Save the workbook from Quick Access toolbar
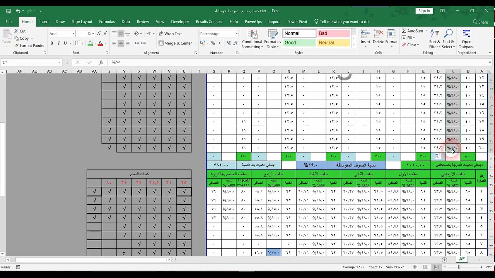The width and height of the screenshot is (495, 278). pos(9,11)
